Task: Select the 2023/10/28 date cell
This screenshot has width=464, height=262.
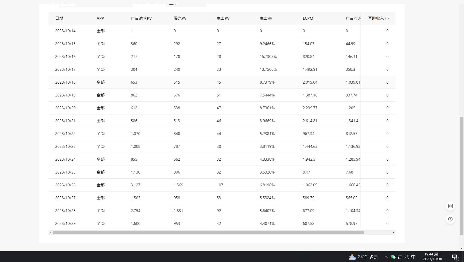Action: pos(65,211)
